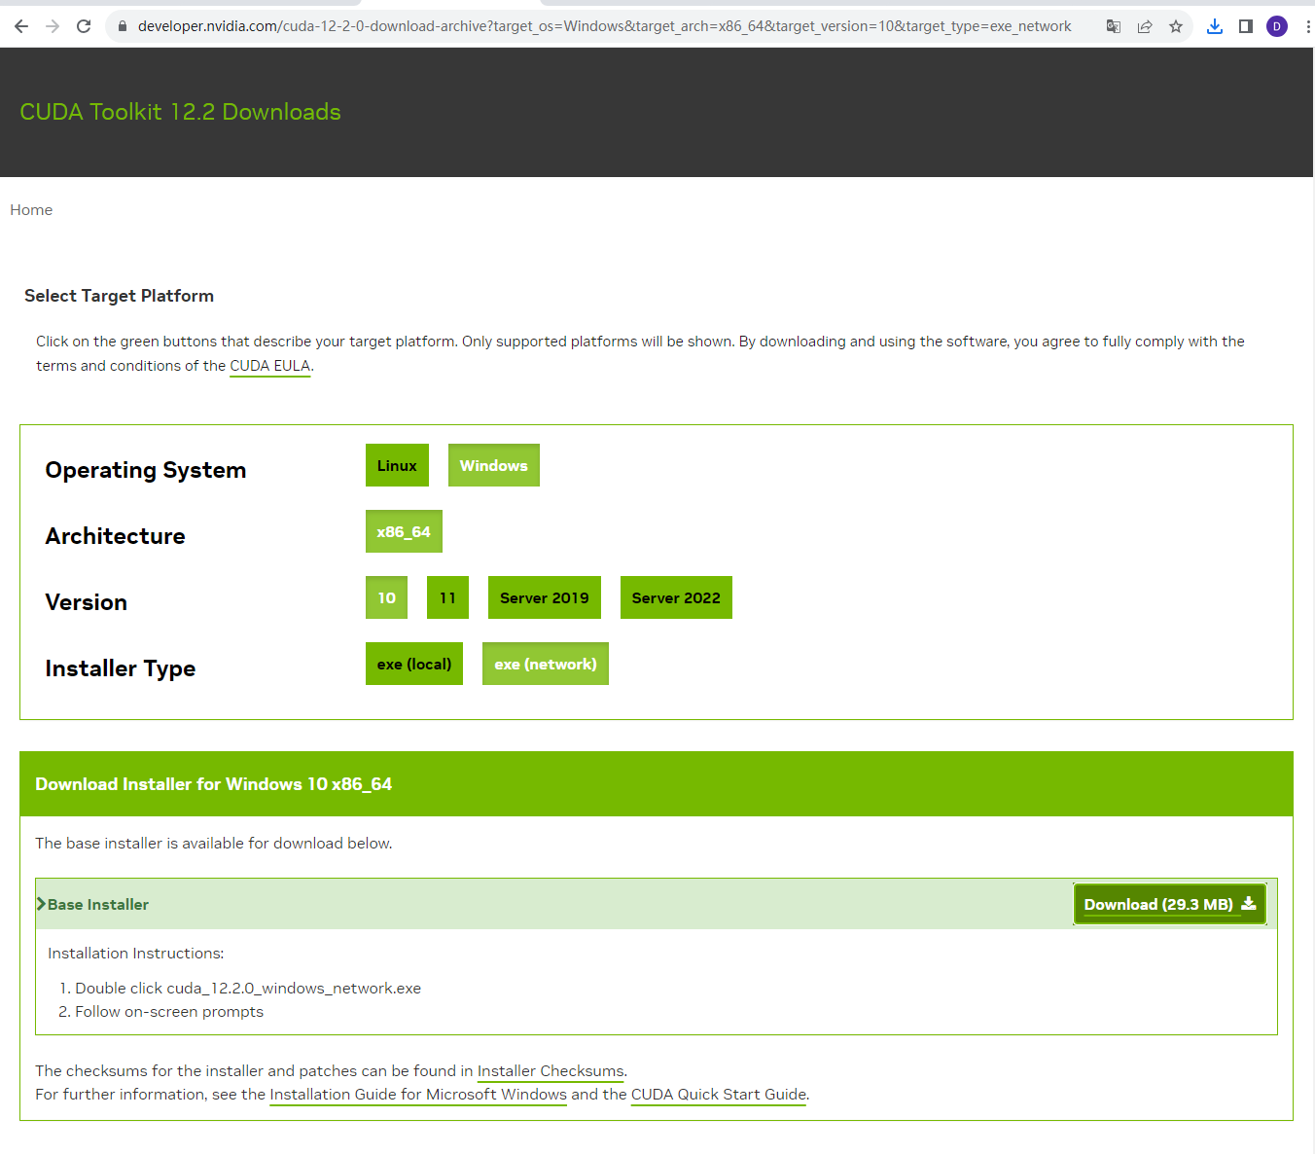Click the Architecture label
Image resolution: width=1315 pixels, height=1154 pixels.
[115, 536]
